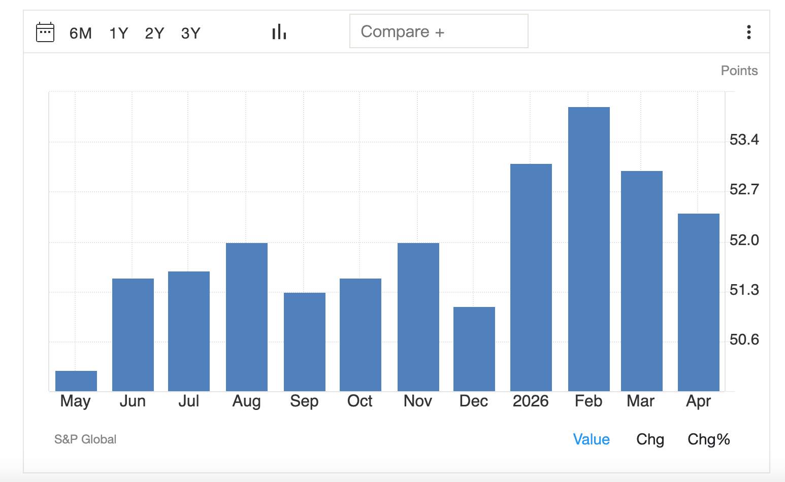The image size is (785, 482).
Task: Select the 6M time range
Action: (81, 33)
